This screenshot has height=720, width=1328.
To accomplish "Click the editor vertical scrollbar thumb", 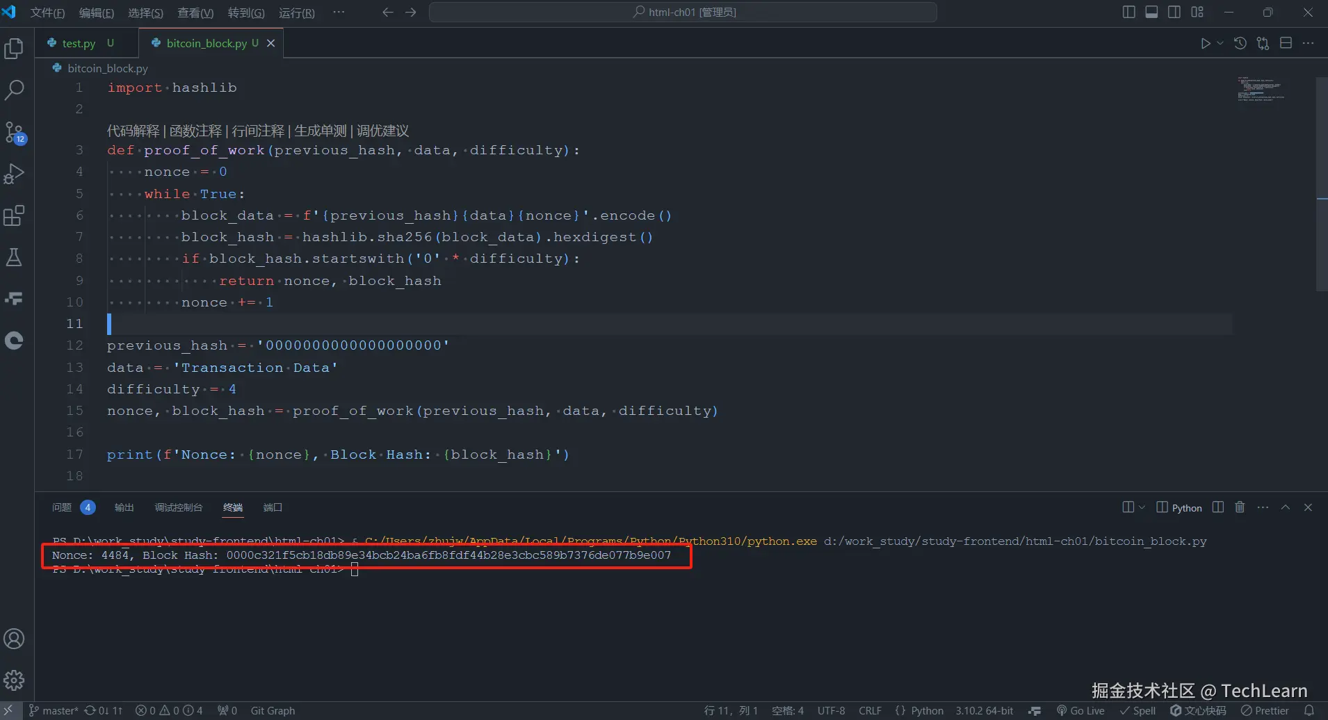I will click(x=1322, y=184).
